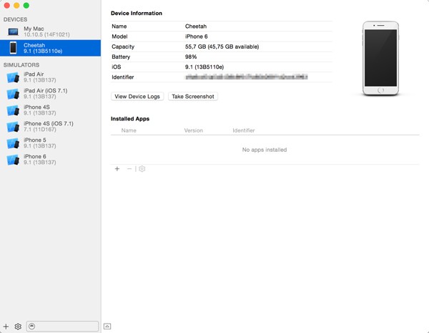Click the filter icon in the search field

[x=31, y=326]
